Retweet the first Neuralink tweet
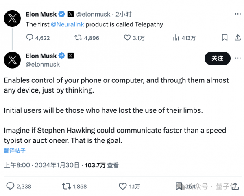Viewport: 244px width, 196px height. tap(77, 38)
